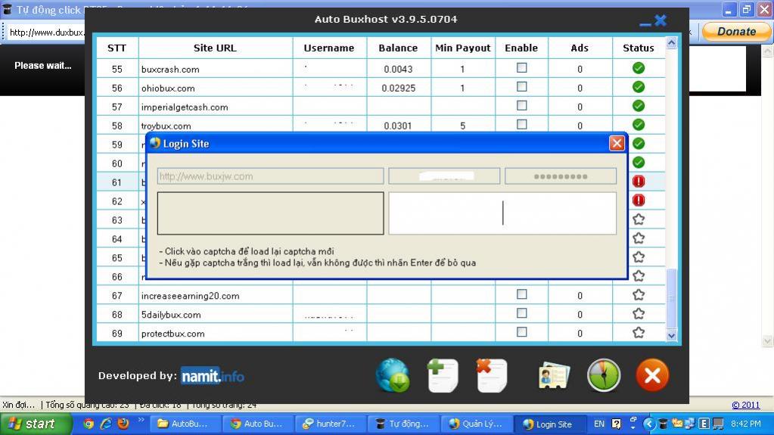The width and height of the screenshot is (774, 435).
Task: Click red error status in row 61
Action: pos(639,182)
